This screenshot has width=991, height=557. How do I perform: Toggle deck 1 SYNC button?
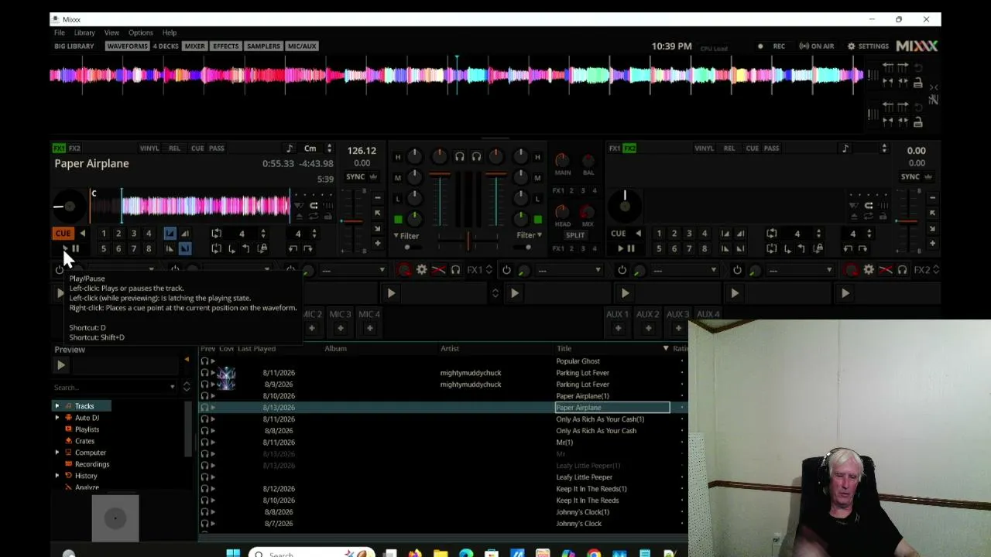coord(355,176)
